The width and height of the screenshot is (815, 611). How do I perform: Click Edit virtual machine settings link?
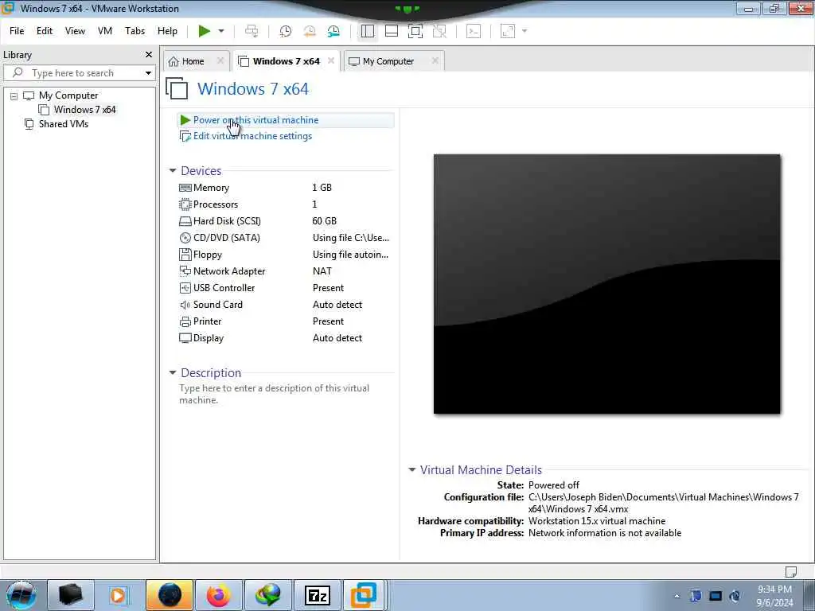pos(252,136)
